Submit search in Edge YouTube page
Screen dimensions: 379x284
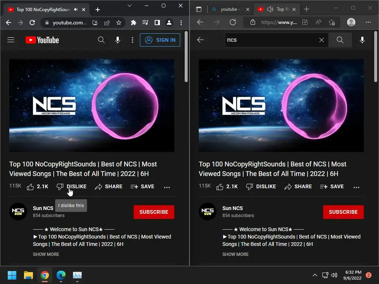[x=340, y=40]
